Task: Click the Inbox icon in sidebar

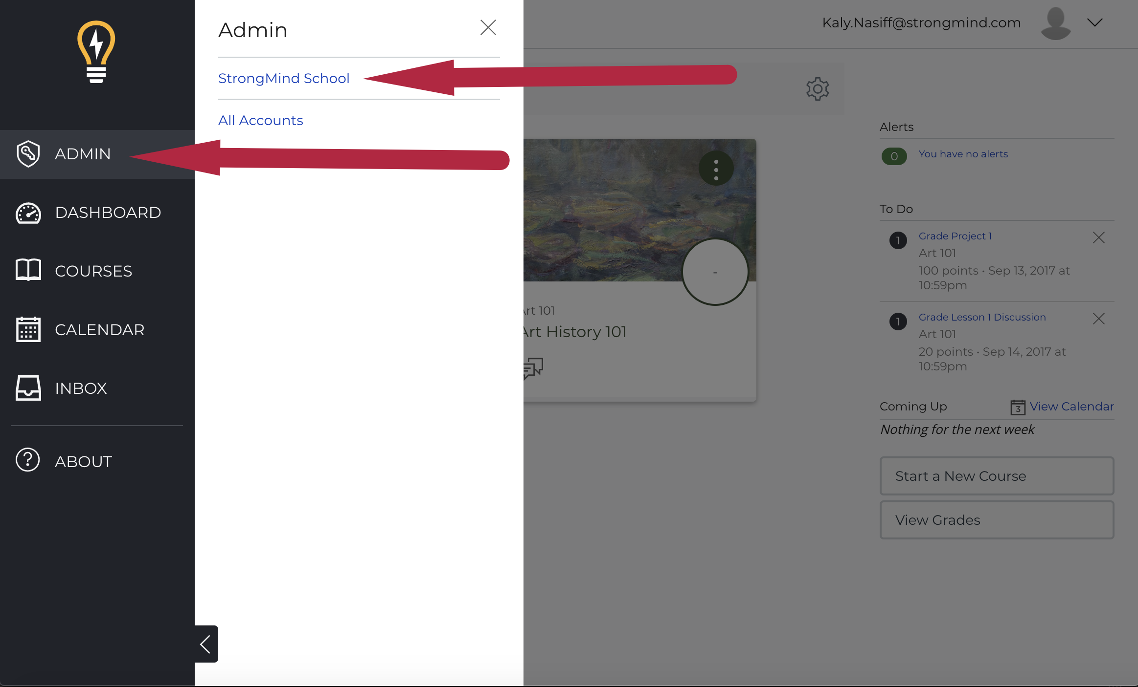Action: 28,388
